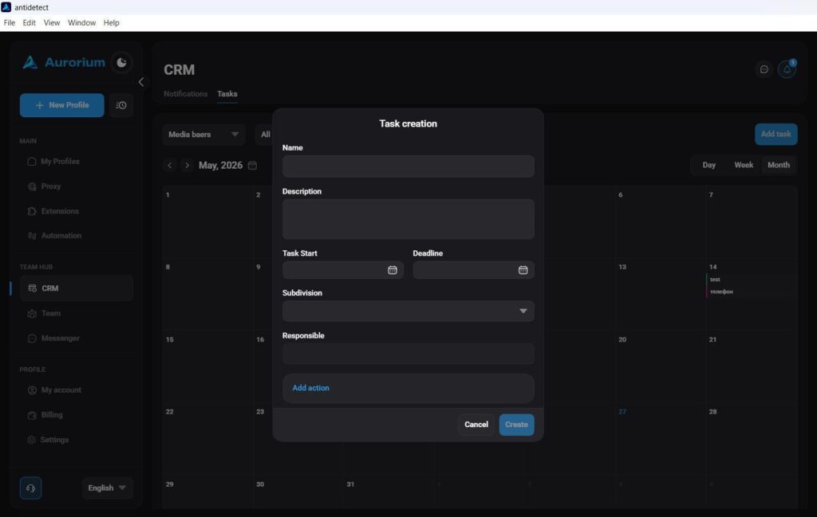Expand the Subdivision dropdown

pos(408,311)
